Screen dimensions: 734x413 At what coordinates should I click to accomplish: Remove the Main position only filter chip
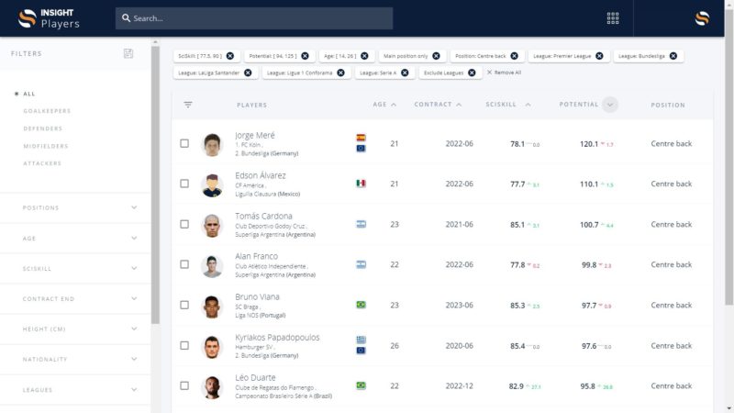(x=437, y=56)
